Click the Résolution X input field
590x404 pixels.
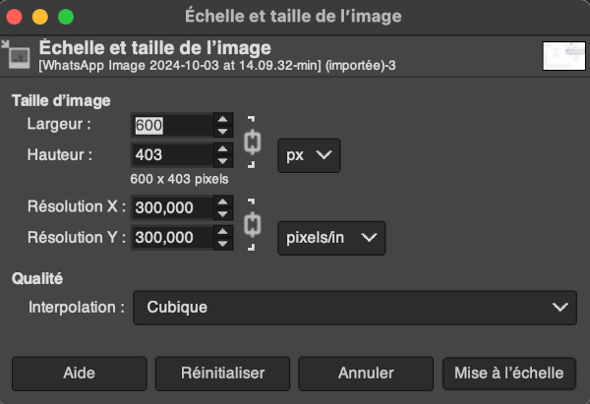coord(170,207)
